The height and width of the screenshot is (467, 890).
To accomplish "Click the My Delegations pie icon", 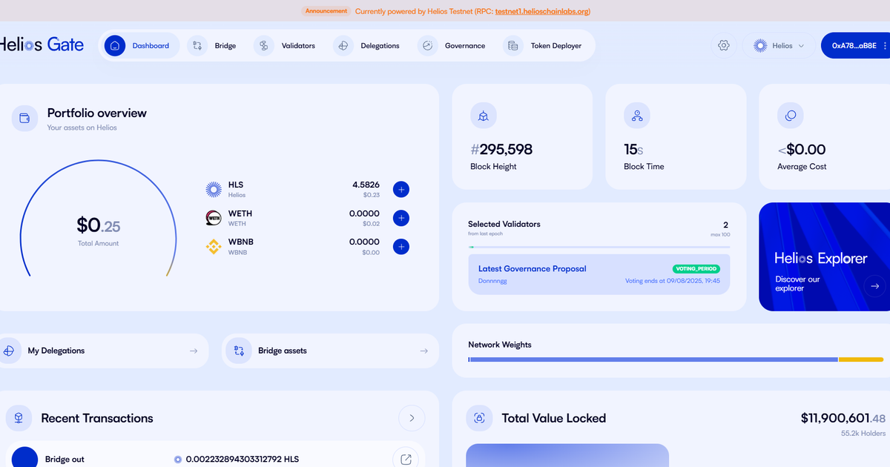I will (10, 351).
